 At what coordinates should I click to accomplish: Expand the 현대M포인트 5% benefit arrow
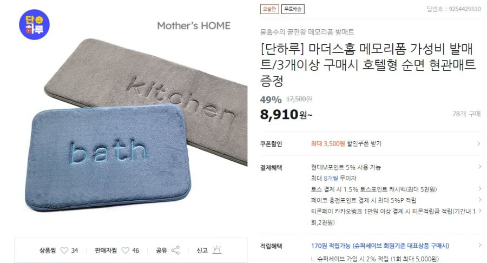480,167
